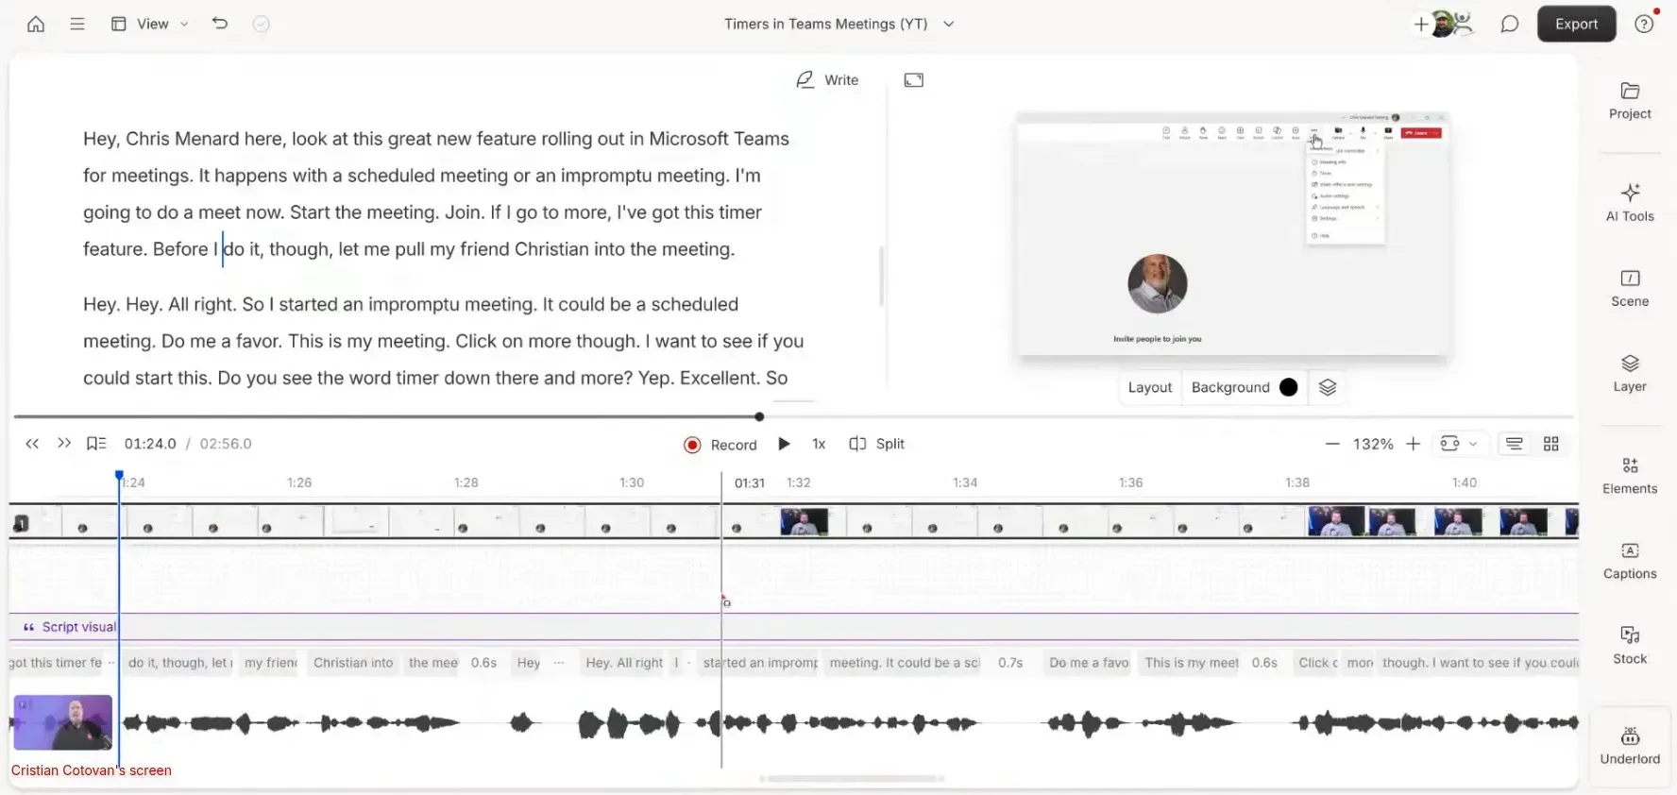Open the Elements panel
Screen dimensions: 1677x795
1630,476
